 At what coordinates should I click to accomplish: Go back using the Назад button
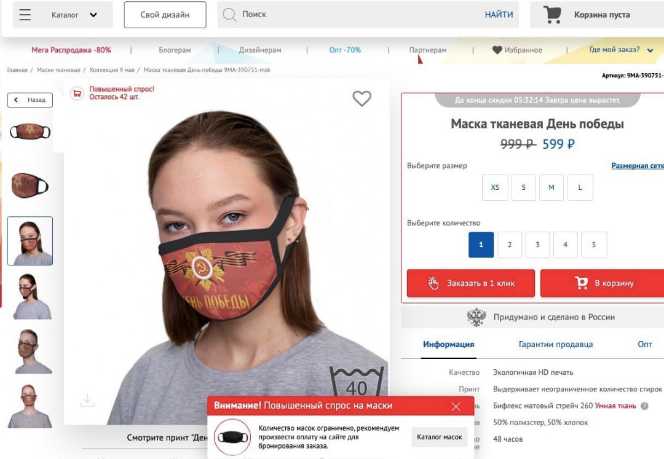pyautogui.click(x=30, y=100)
